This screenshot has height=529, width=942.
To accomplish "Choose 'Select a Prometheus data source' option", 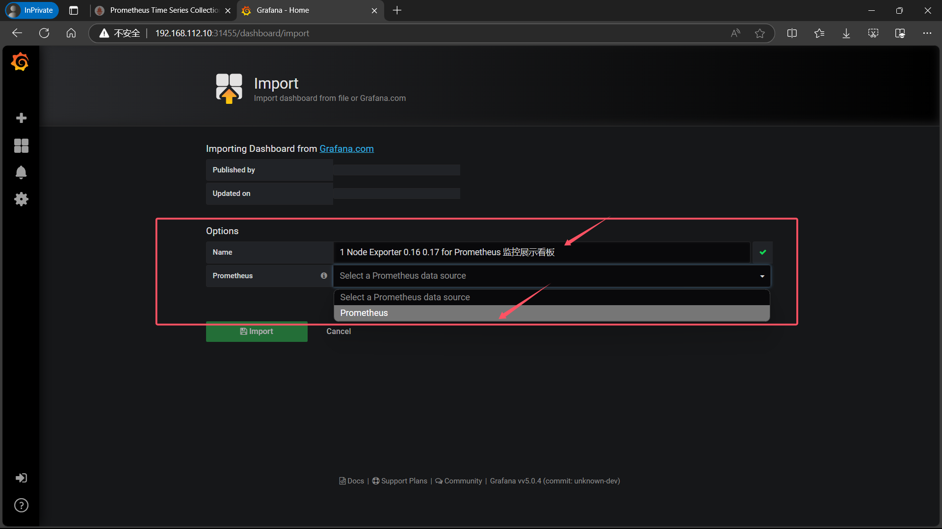I will click(x=551, y=297).
